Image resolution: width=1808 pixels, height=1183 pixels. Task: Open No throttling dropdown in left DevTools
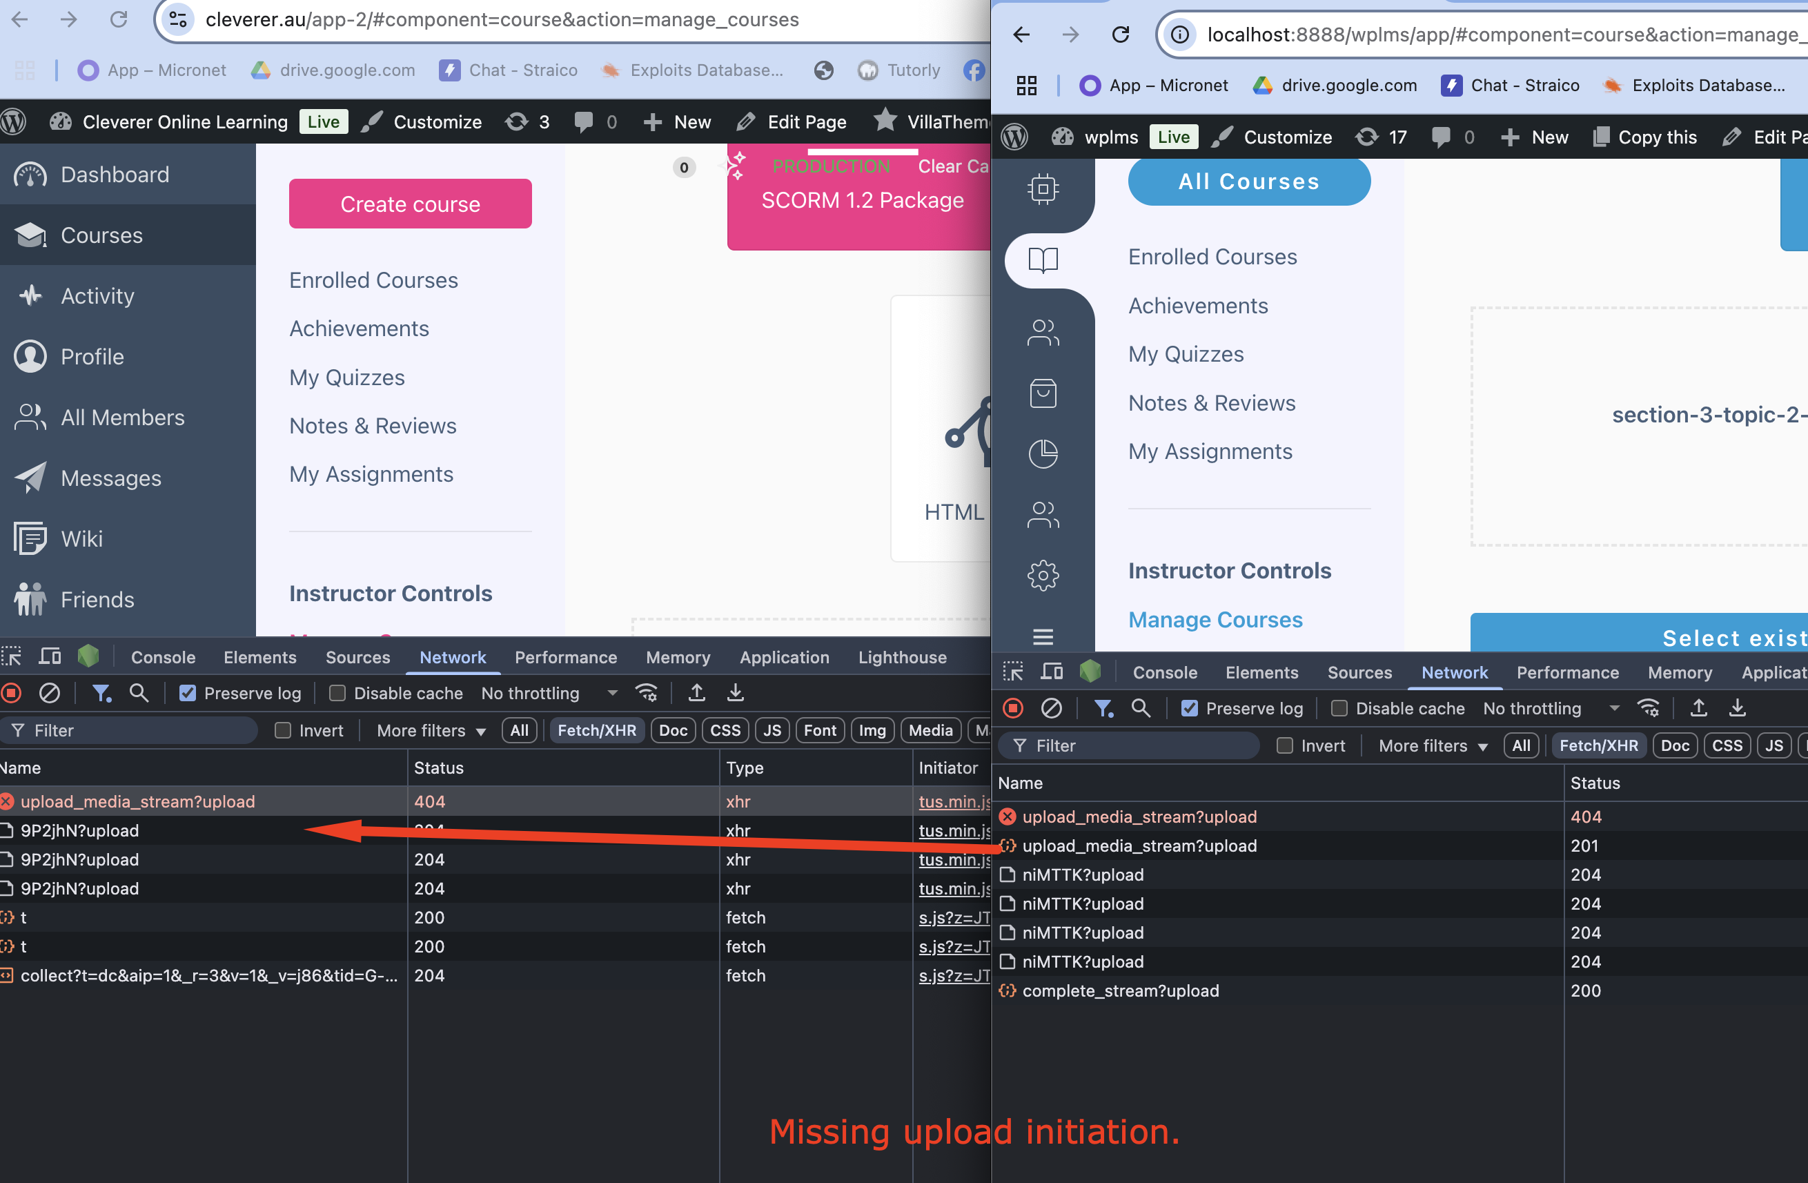(549, 693)
